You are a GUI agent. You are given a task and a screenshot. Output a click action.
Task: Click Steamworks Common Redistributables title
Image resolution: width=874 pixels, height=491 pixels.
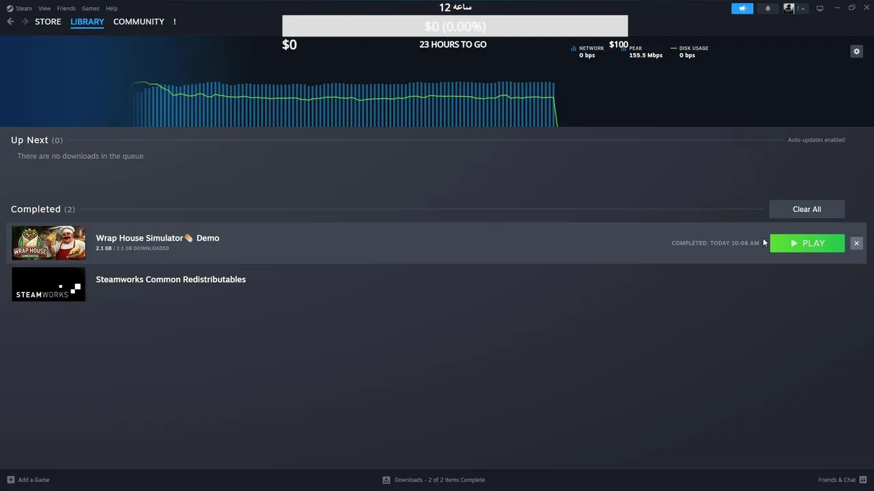(x=171, y=280)
